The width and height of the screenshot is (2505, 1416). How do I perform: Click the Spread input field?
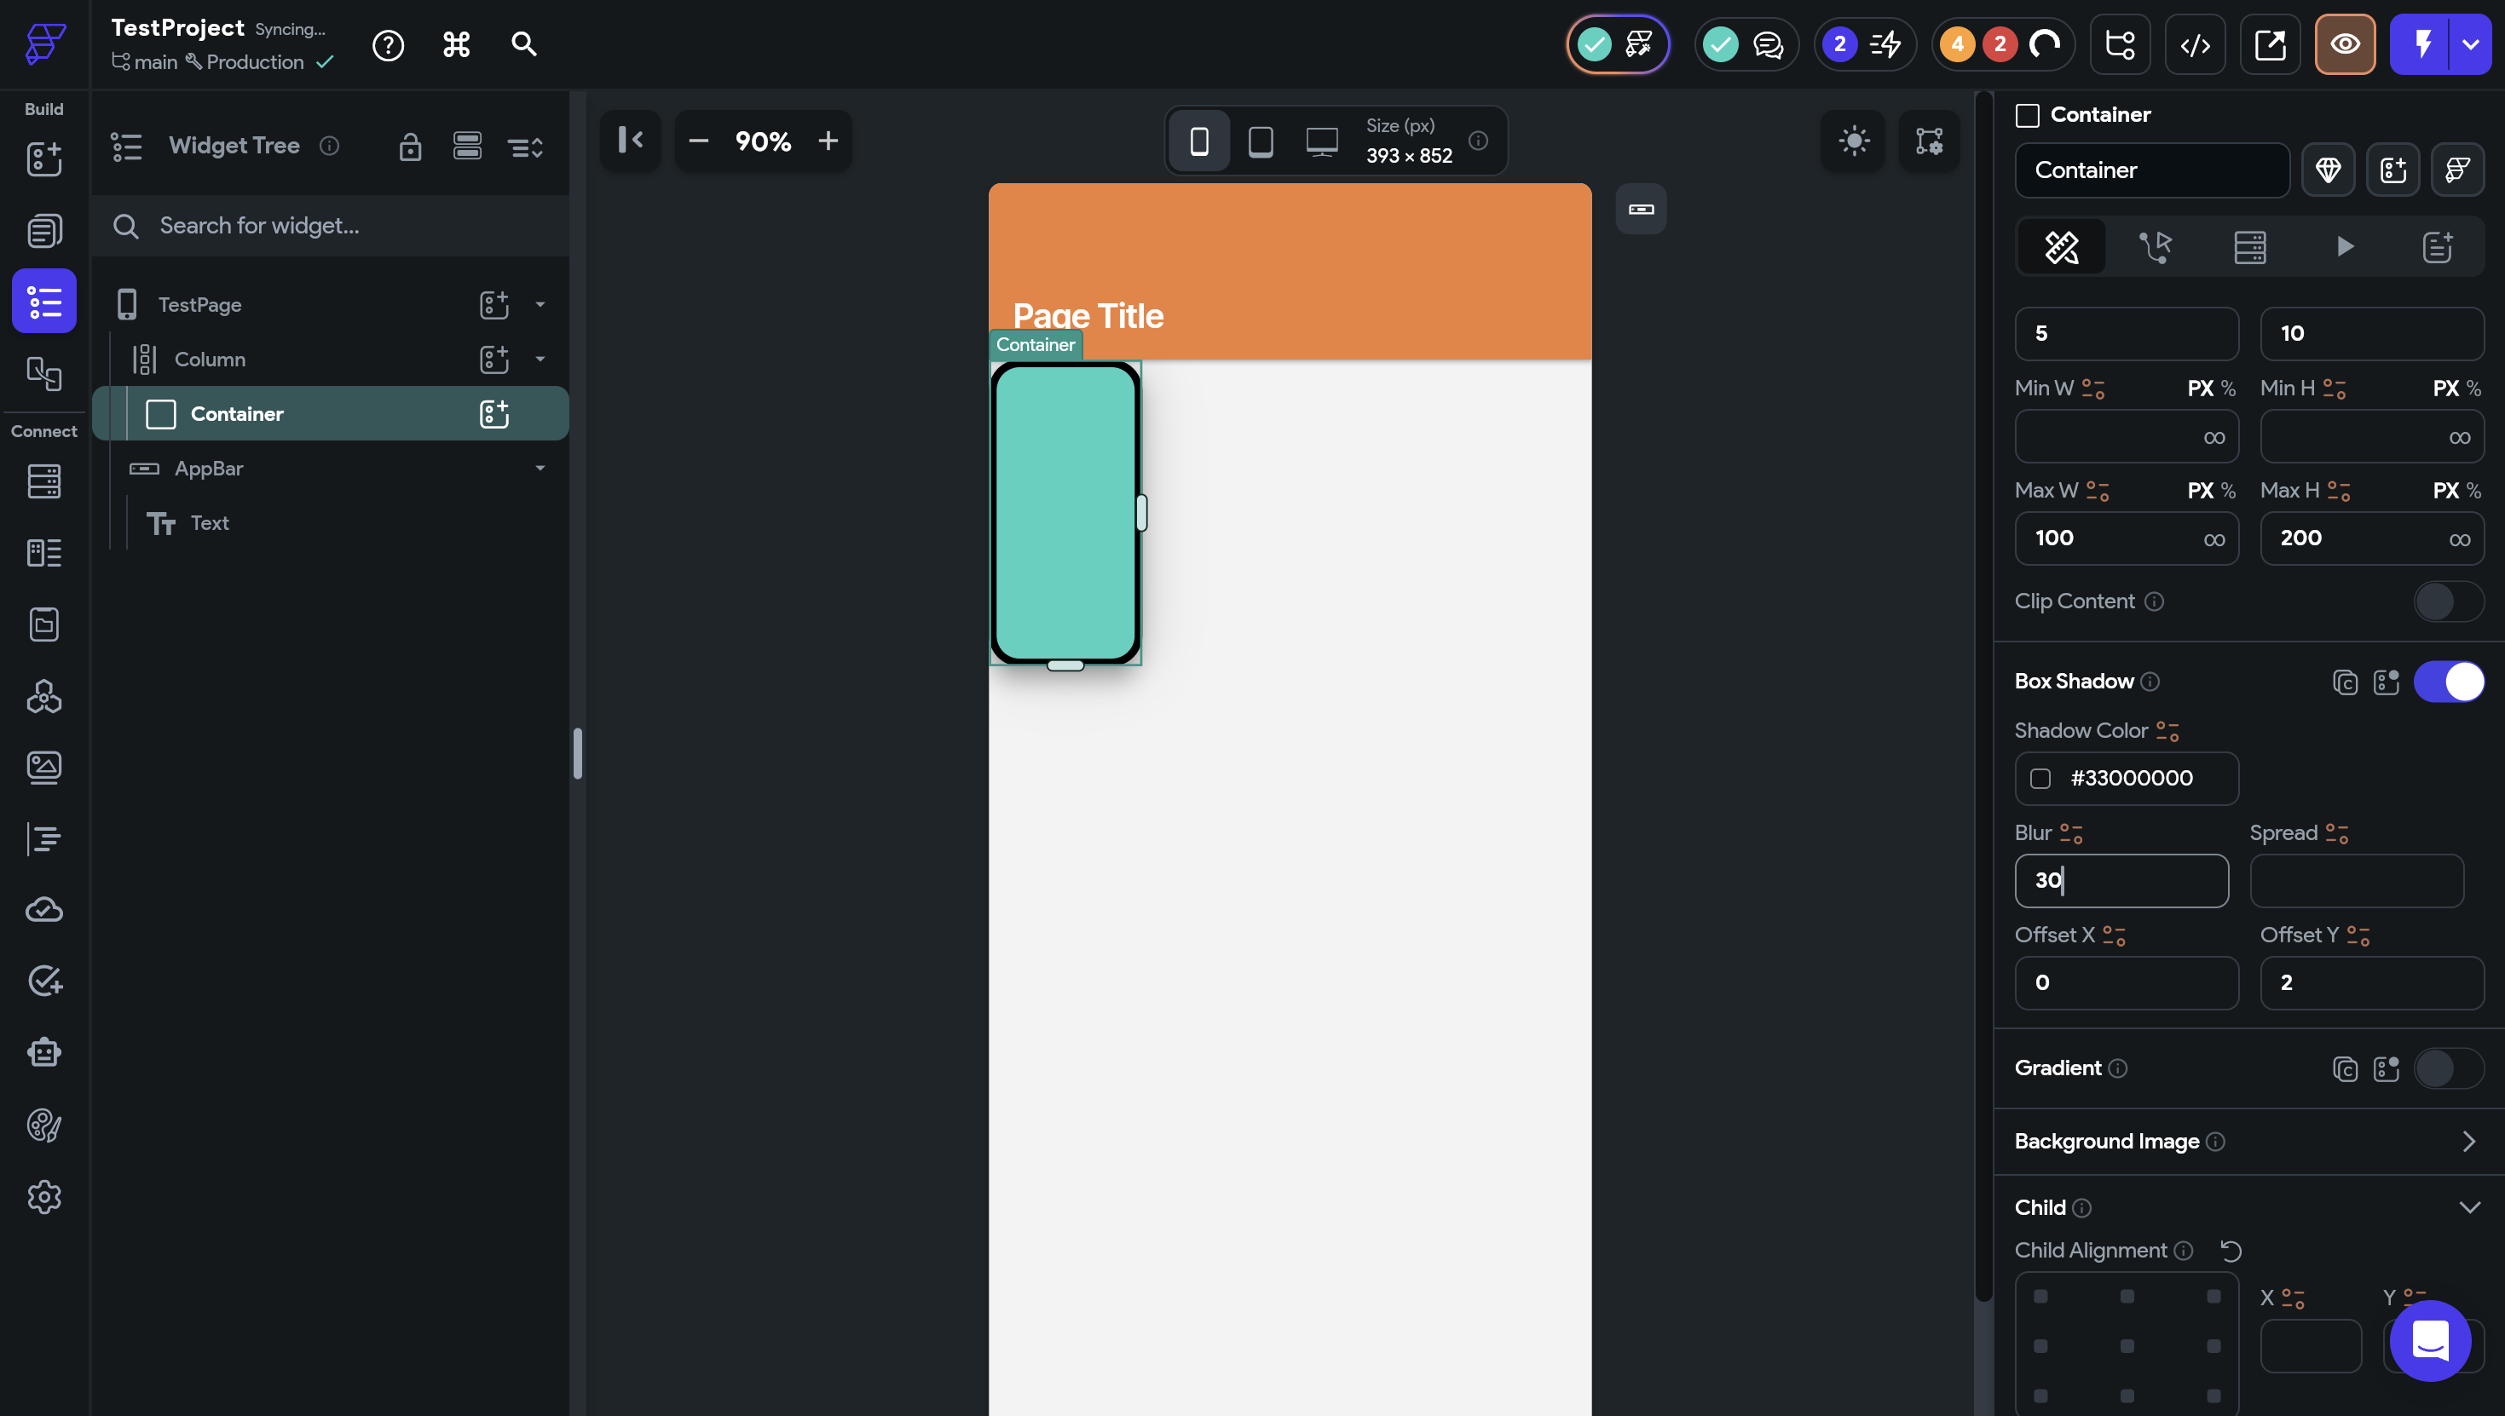click(x=2355, y=881)
